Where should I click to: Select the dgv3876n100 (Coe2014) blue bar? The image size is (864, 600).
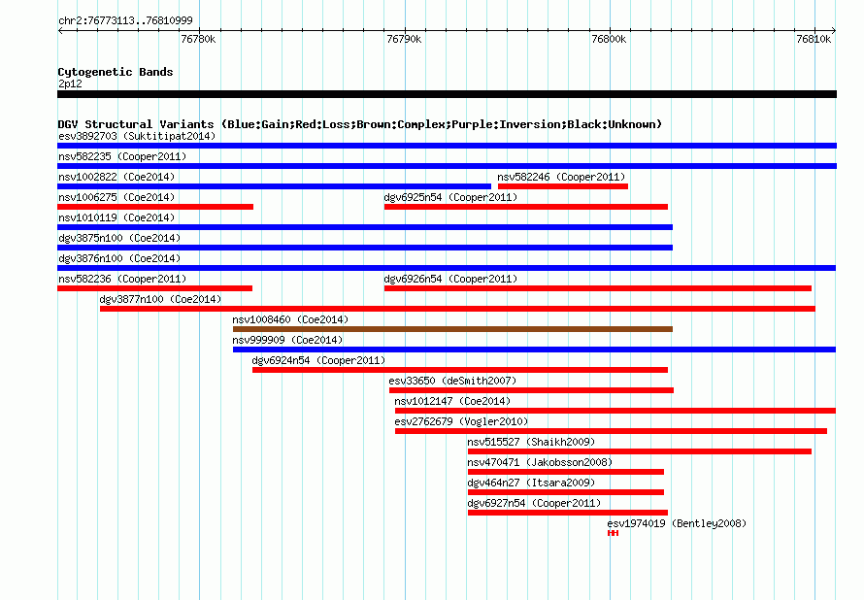(x=447, y=268)
